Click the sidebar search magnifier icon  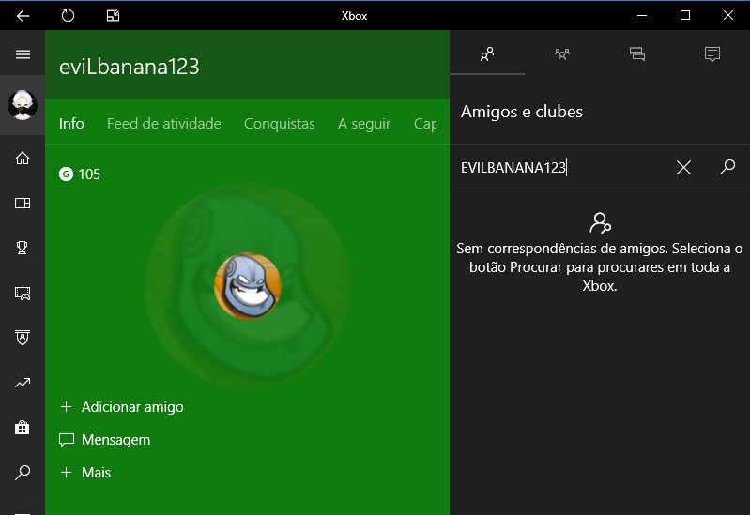(x=23, y=473)
